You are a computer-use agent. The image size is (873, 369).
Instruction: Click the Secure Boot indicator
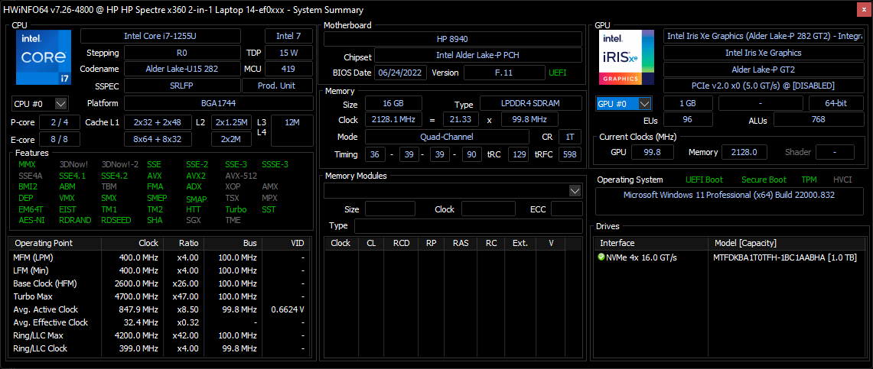click(764, 180)
